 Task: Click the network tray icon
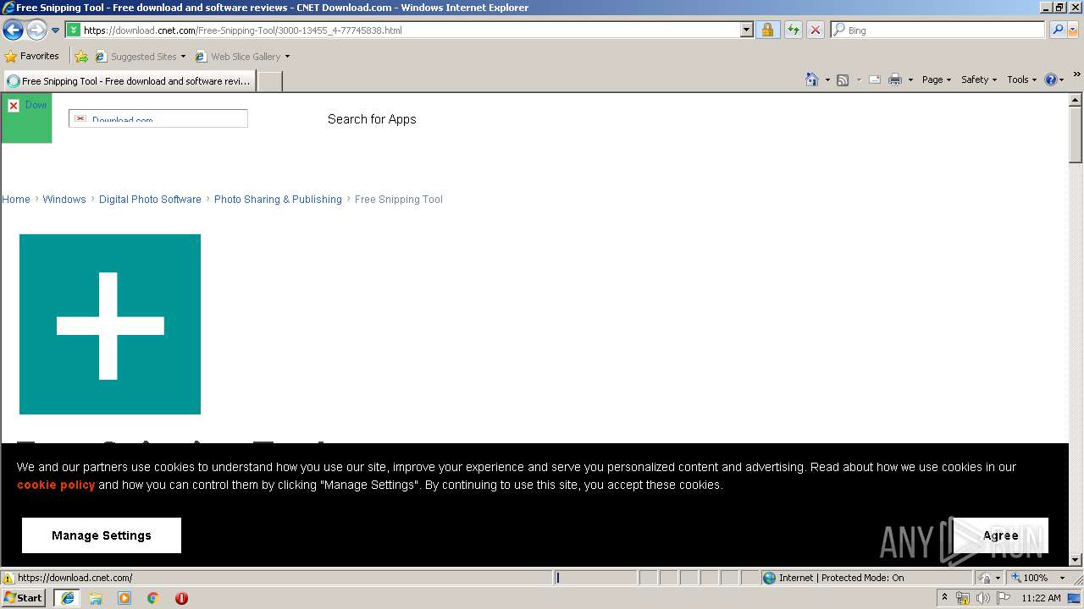963,598
